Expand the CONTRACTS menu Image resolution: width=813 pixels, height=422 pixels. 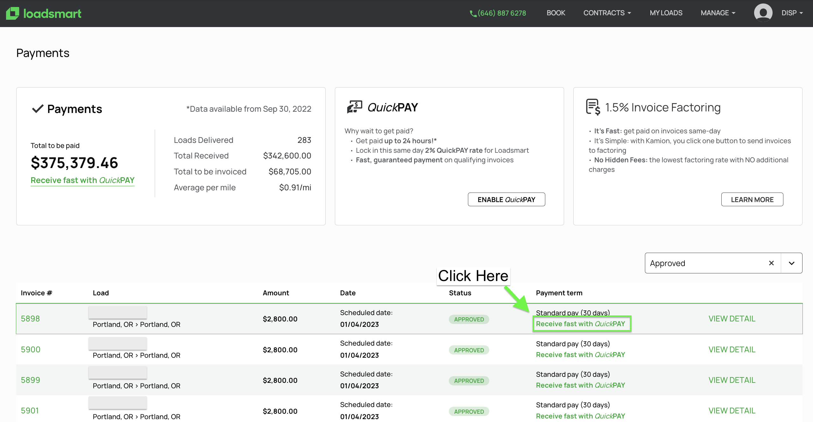click(x=607, y=13)
